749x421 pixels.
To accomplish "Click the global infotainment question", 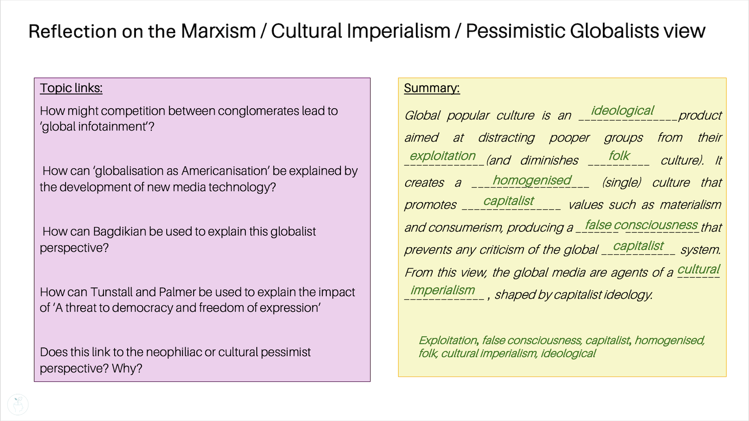I will [x=189, y=118].
